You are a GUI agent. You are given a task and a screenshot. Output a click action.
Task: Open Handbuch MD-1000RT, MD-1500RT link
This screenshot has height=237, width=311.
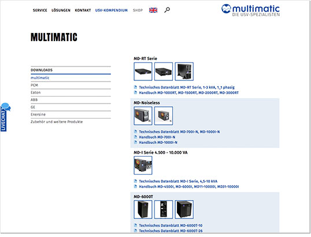(189, 92)
